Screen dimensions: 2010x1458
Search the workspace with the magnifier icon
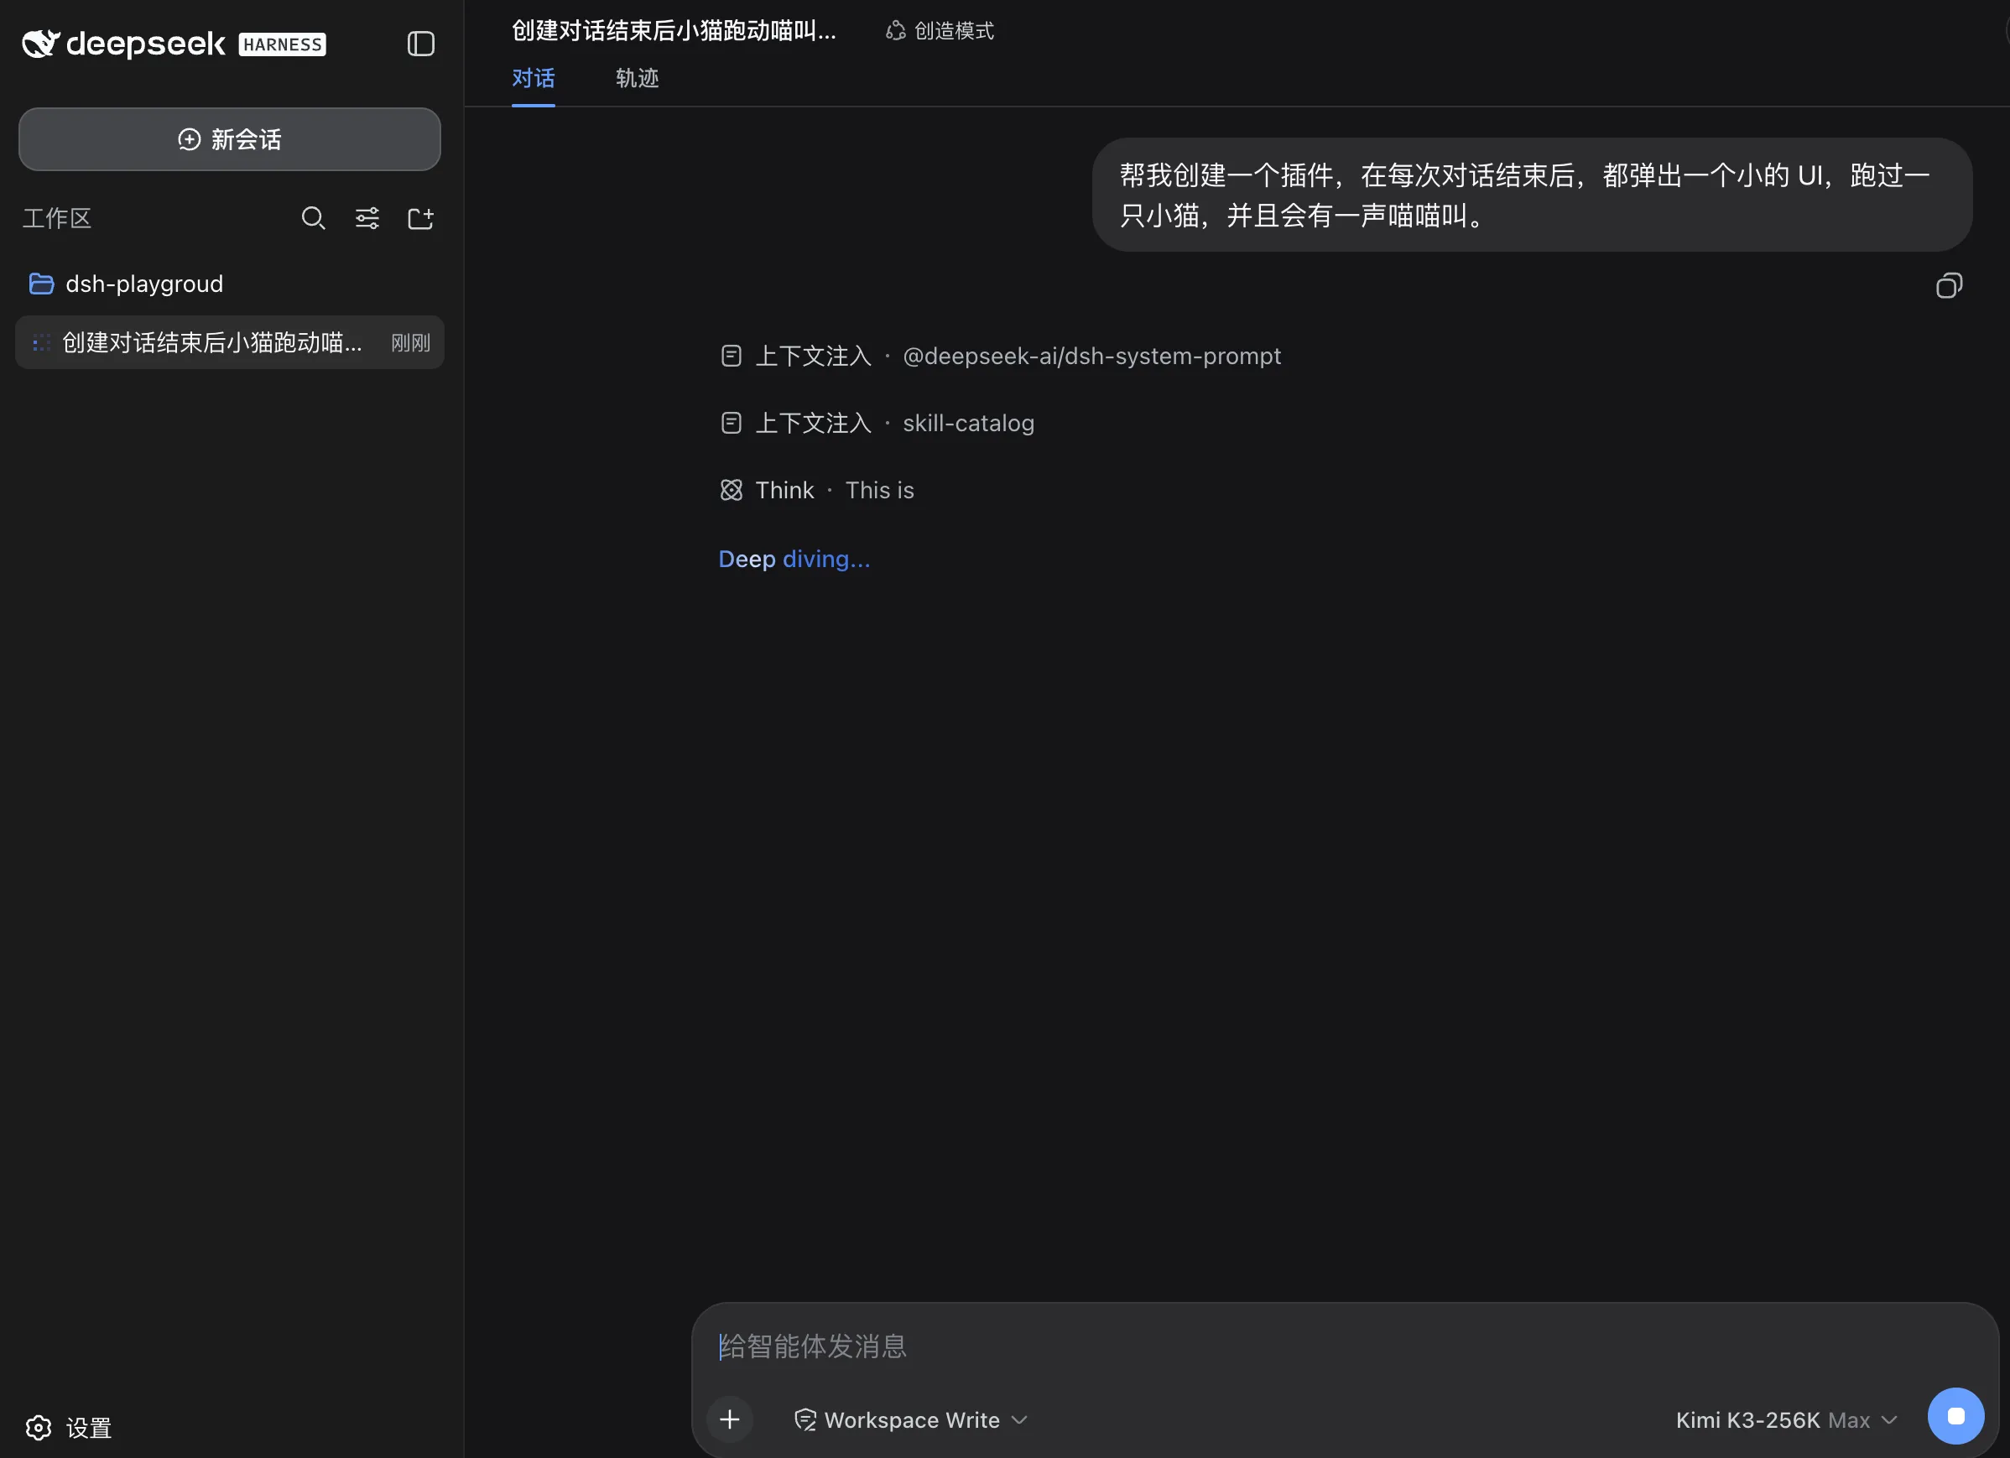coord(313,218)
